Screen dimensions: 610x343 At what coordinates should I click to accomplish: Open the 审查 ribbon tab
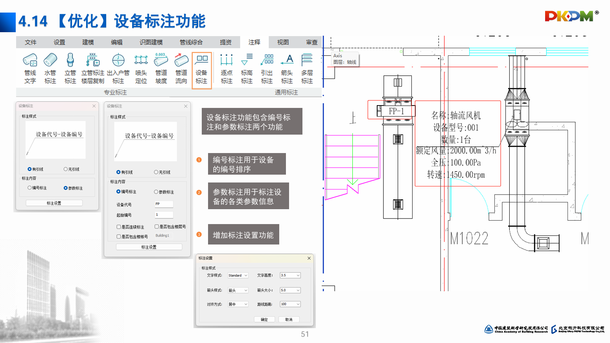tap(312, 42)
